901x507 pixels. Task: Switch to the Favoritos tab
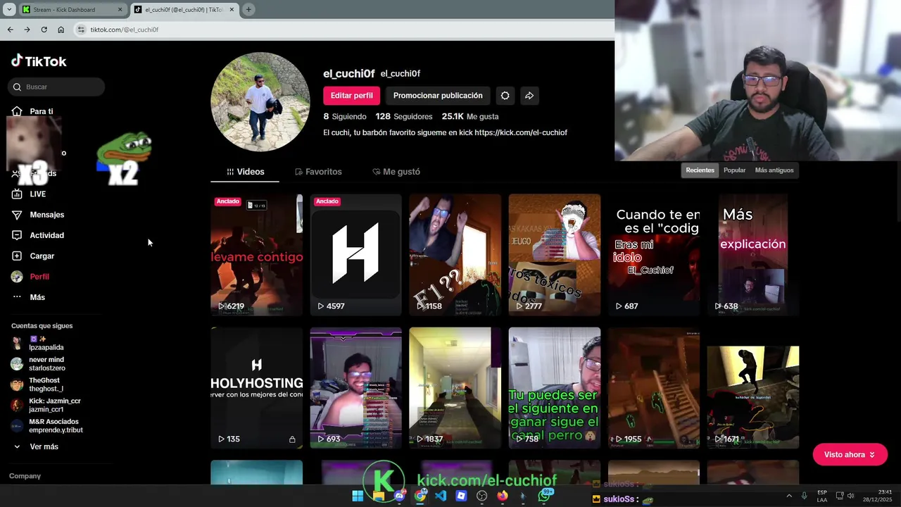click(x=318, y=172)
